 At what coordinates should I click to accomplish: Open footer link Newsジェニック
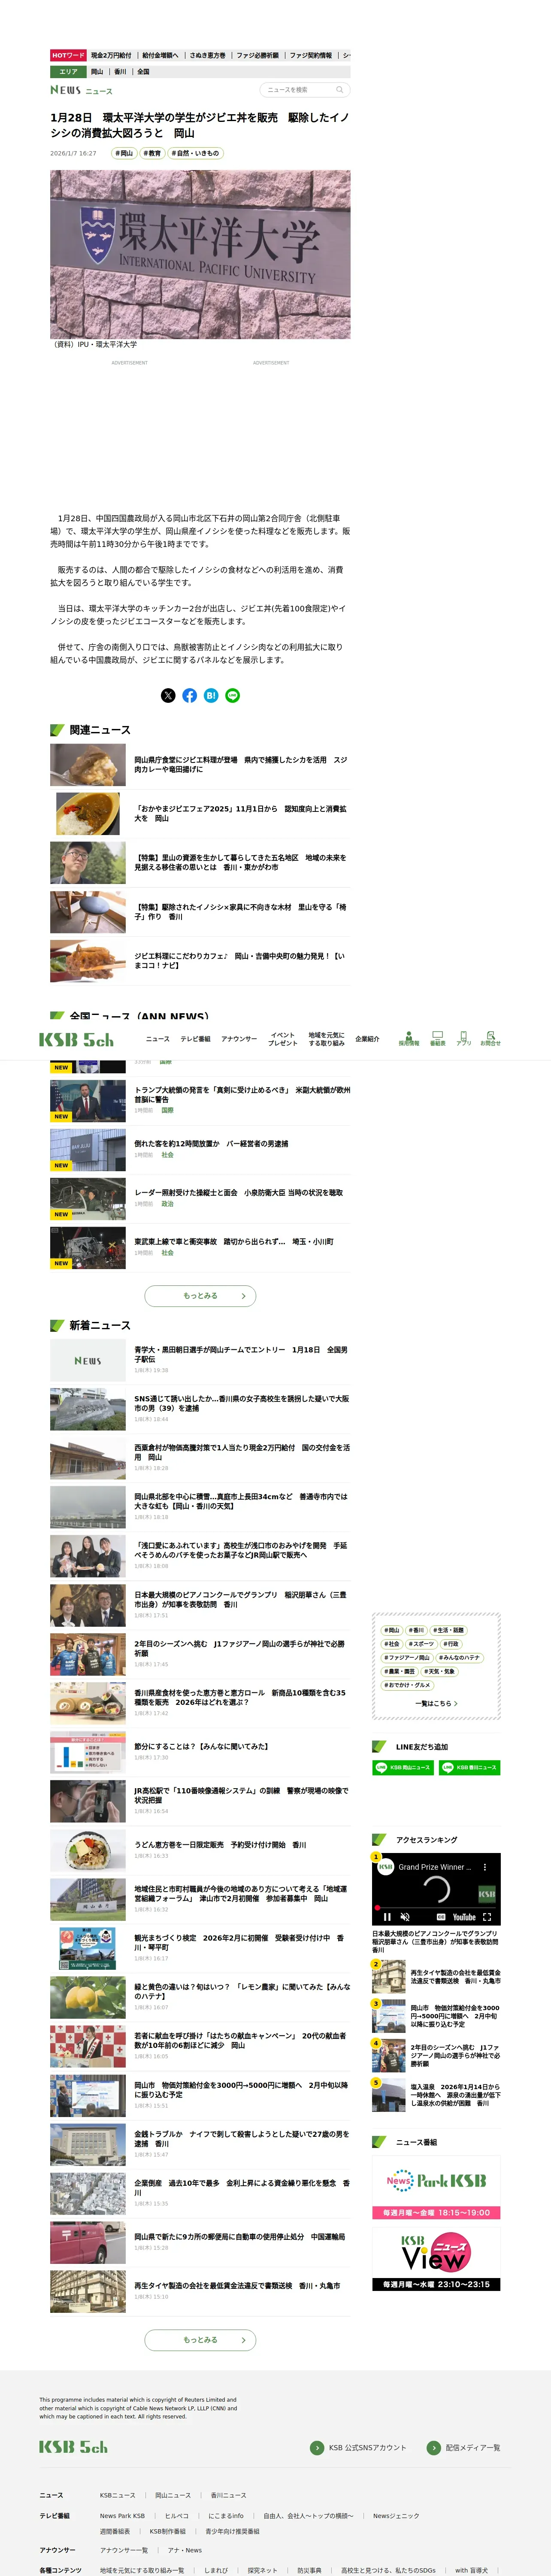(x=396, y=2516)
